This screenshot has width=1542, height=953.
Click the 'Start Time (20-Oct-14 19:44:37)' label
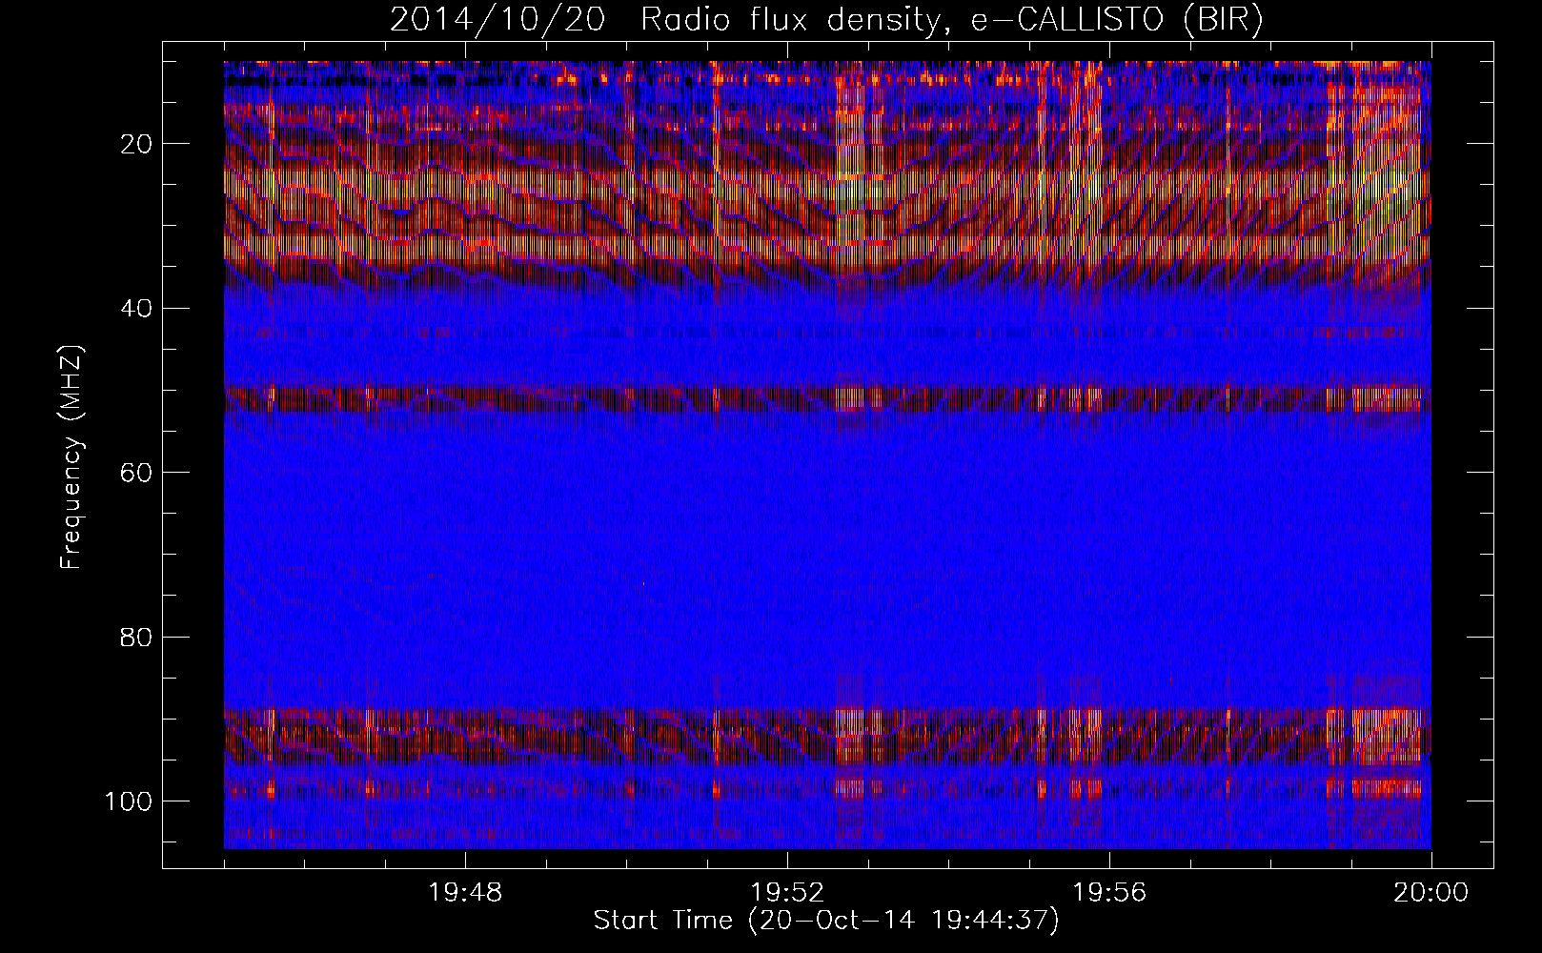[x=826, y=921]
